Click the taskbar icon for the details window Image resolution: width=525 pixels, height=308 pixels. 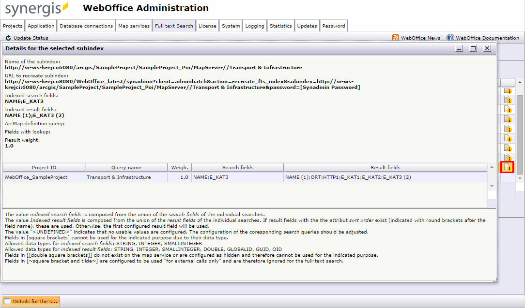[31, 301]
